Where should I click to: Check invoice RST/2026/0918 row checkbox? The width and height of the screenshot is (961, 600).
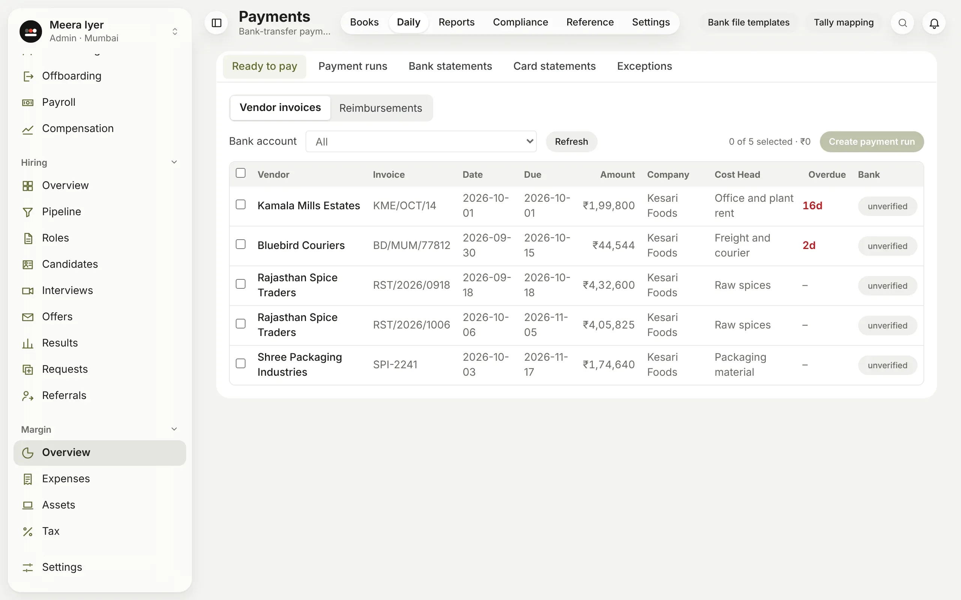[x=241, y=284]
